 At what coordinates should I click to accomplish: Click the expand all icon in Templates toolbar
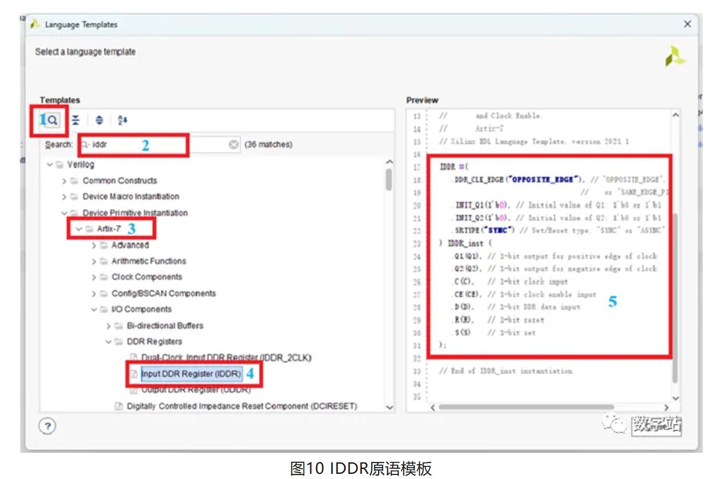click(x=99, y=120)
